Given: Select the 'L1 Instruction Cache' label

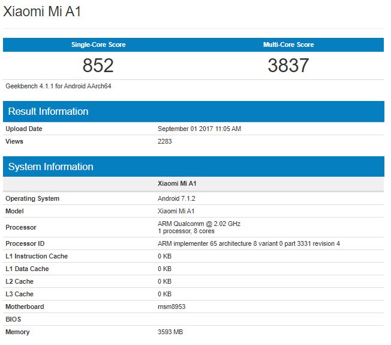Looking at the screenshot, I should point(37,256).
